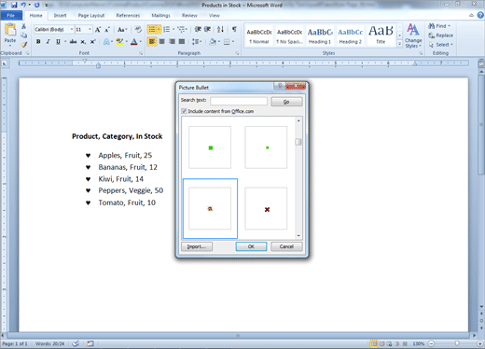This screenshot has height=349, width=485.
Task: Click the Save icon in Quick Access Toolbar
Action: pyautogui.click(x=14, y=5)
